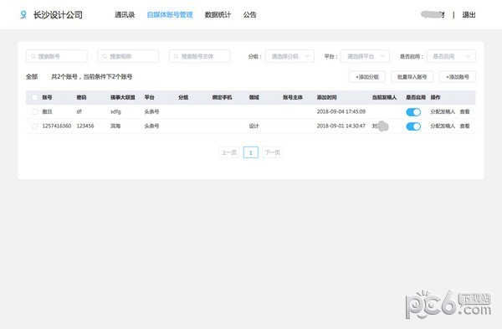The width and height of the screenshot is (502, 329).
Task: Open the 自媒体账号管理 menu item
Action: click(170, 15)
